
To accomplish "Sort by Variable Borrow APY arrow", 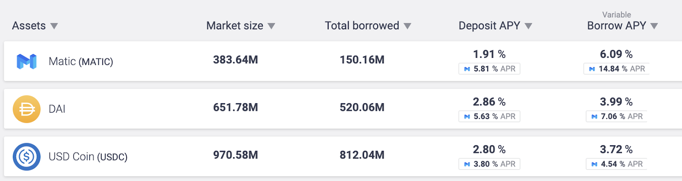I will point(654,26).
